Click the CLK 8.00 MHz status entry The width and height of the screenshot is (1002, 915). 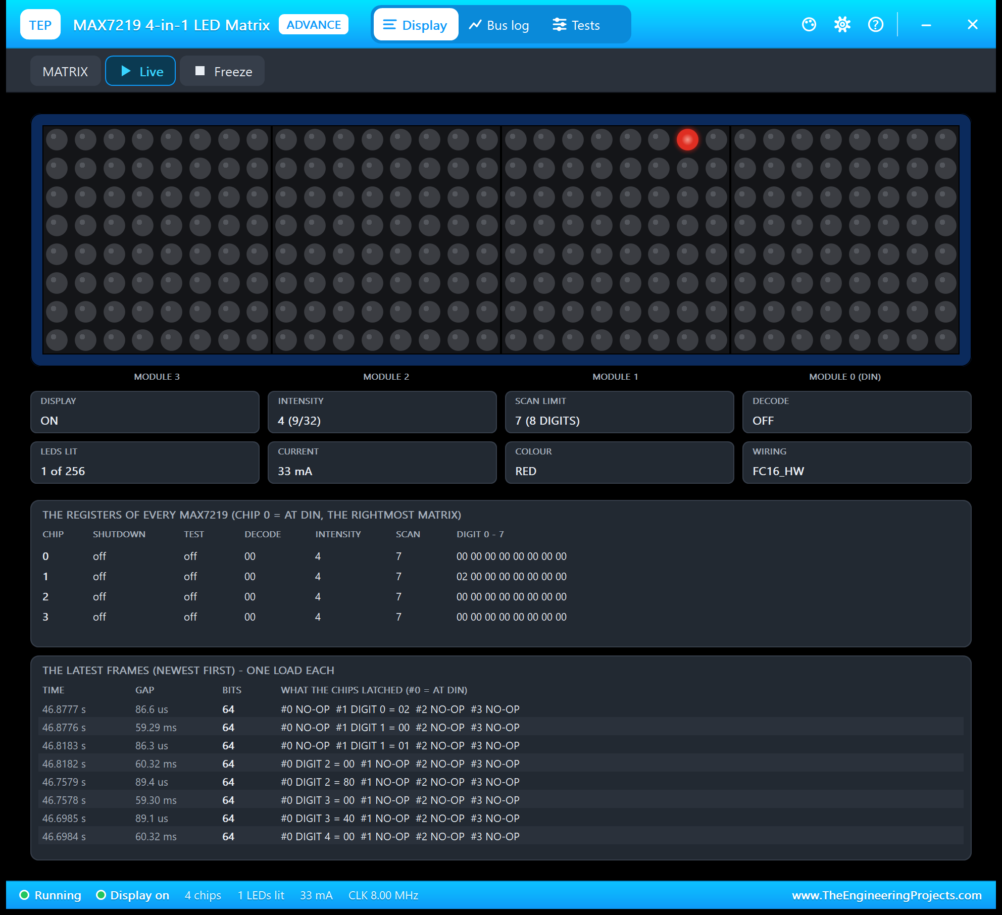pos(383,895)
